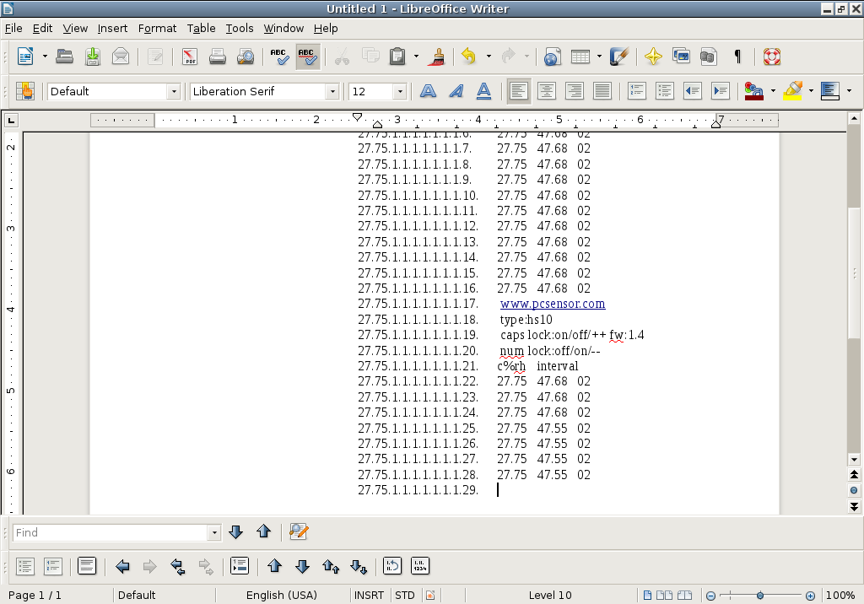The image size is (864, 604).
Task: Insert a table
Action: [580, 57]
